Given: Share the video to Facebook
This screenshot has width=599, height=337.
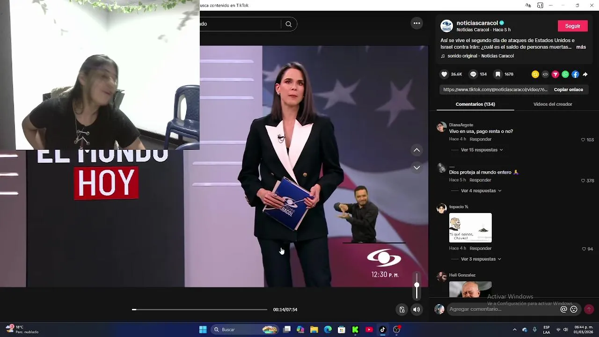Looking at the screenshot, I should (x=575, y=74).
